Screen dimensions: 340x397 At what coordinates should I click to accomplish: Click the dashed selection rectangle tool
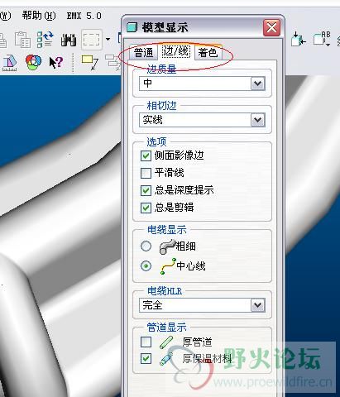coord(92,40)
